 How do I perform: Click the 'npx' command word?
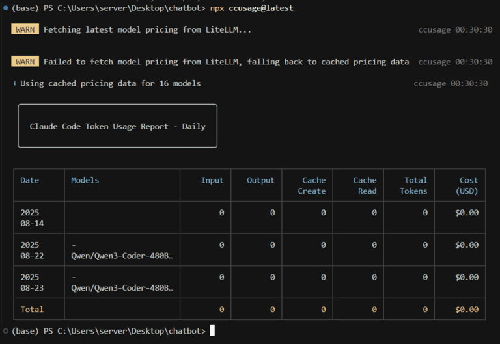217,8
